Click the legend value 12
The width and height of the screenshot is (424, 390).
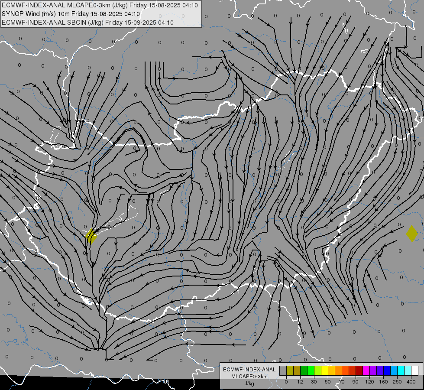(300, 382)
